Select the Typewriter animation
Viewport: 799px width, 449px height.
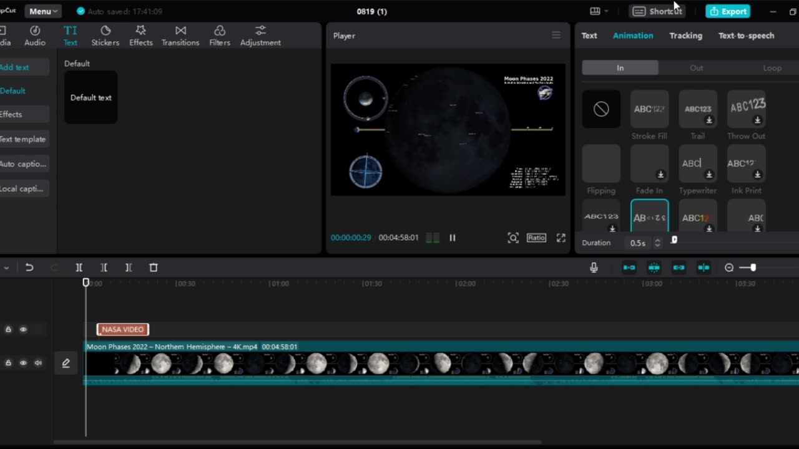click(x=698, y=163)
